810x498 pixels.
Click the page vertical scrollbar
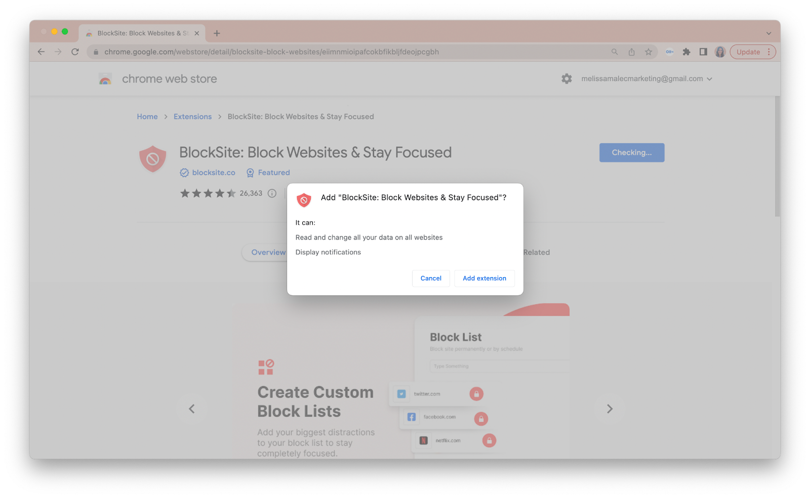(x=777, y=157)
